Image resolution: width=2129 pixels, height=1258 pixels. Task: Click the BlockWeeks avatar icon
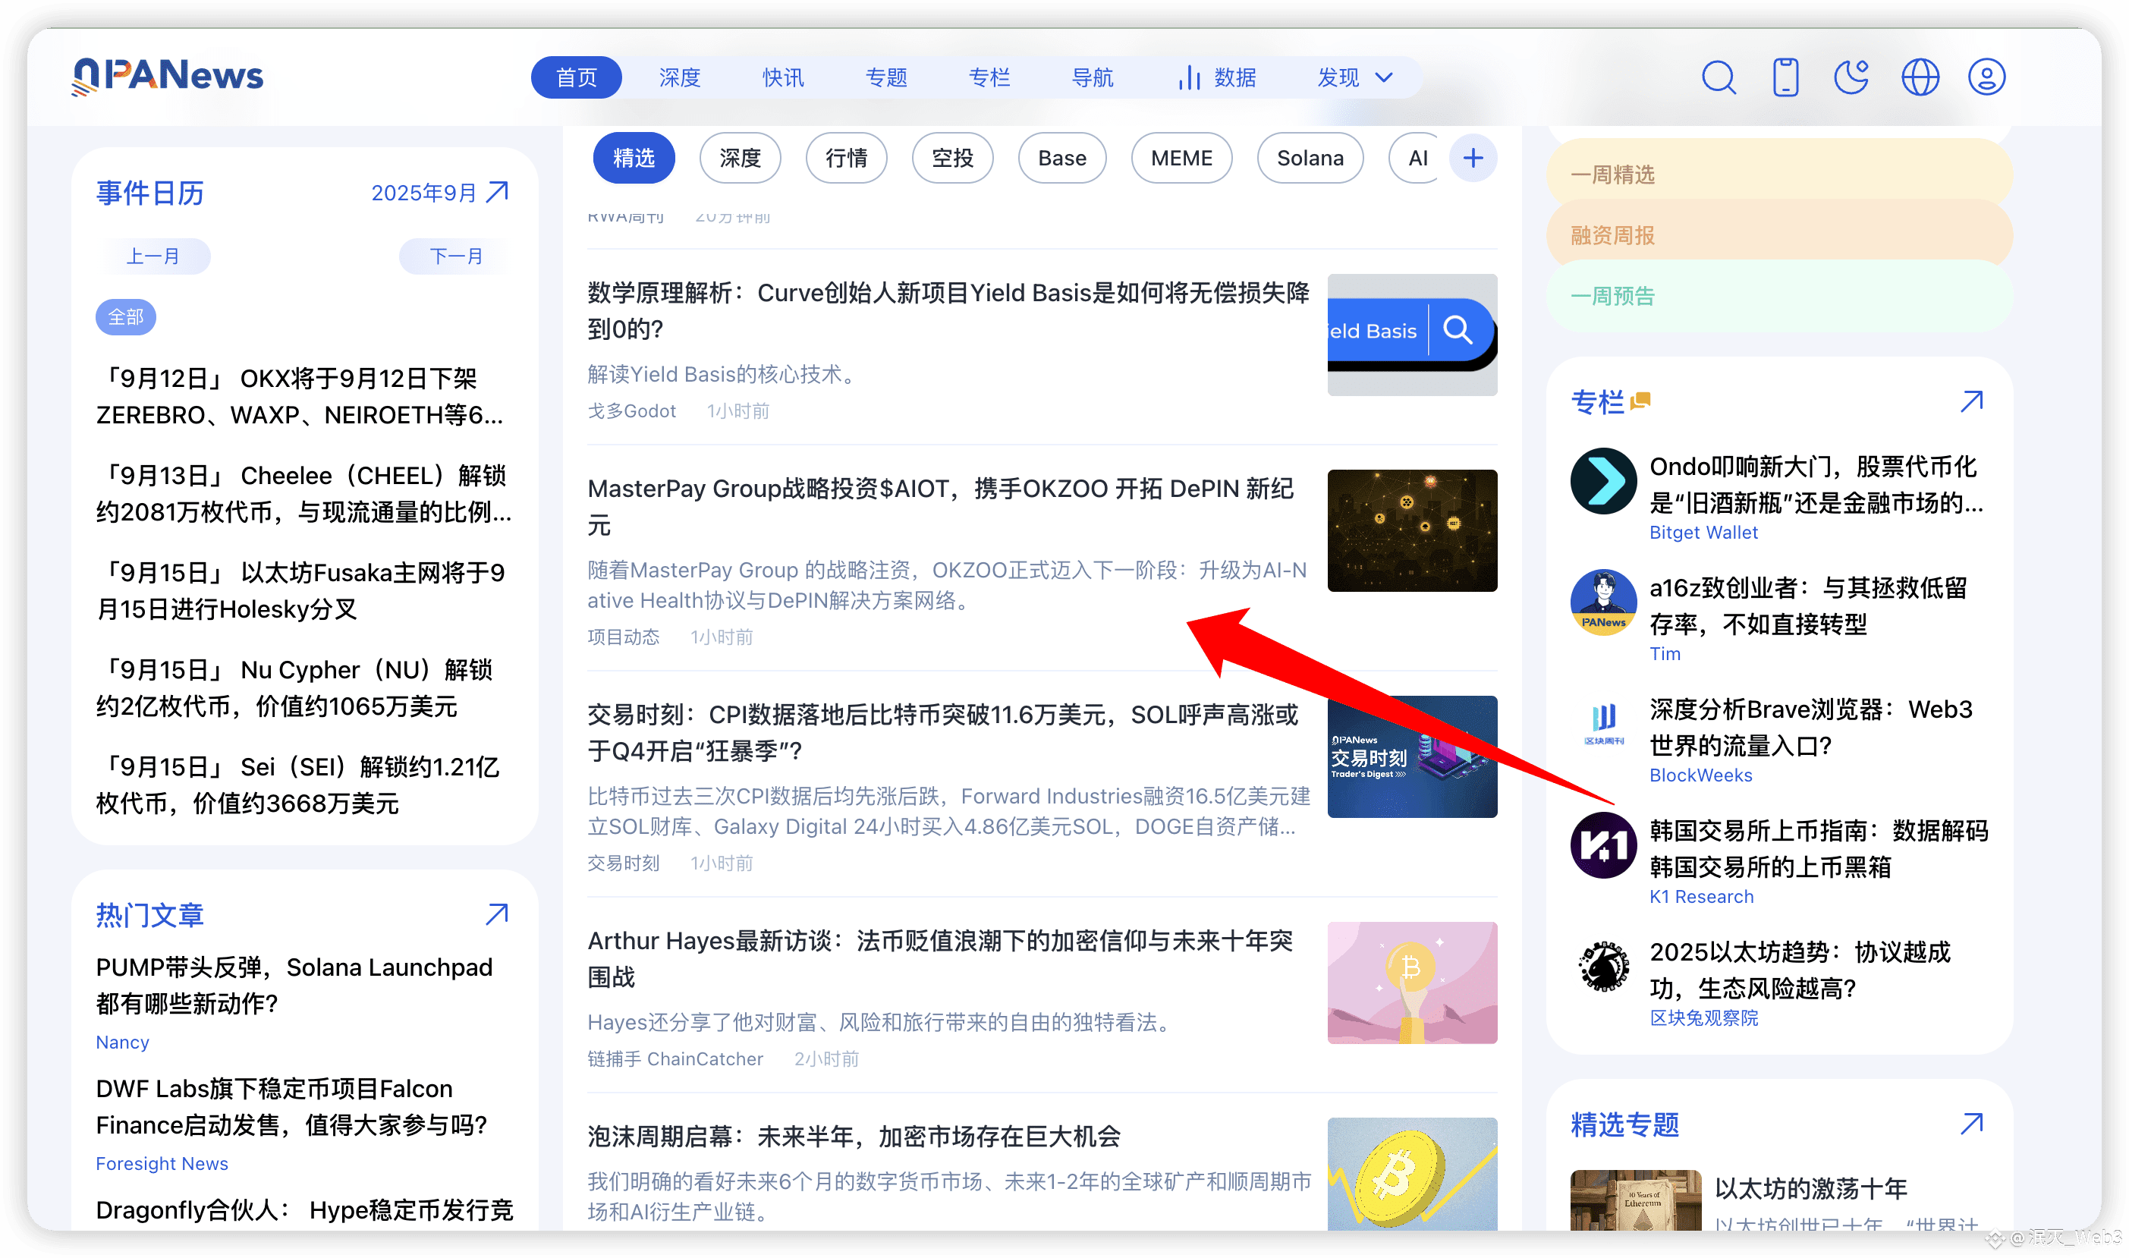[1602, 724]
